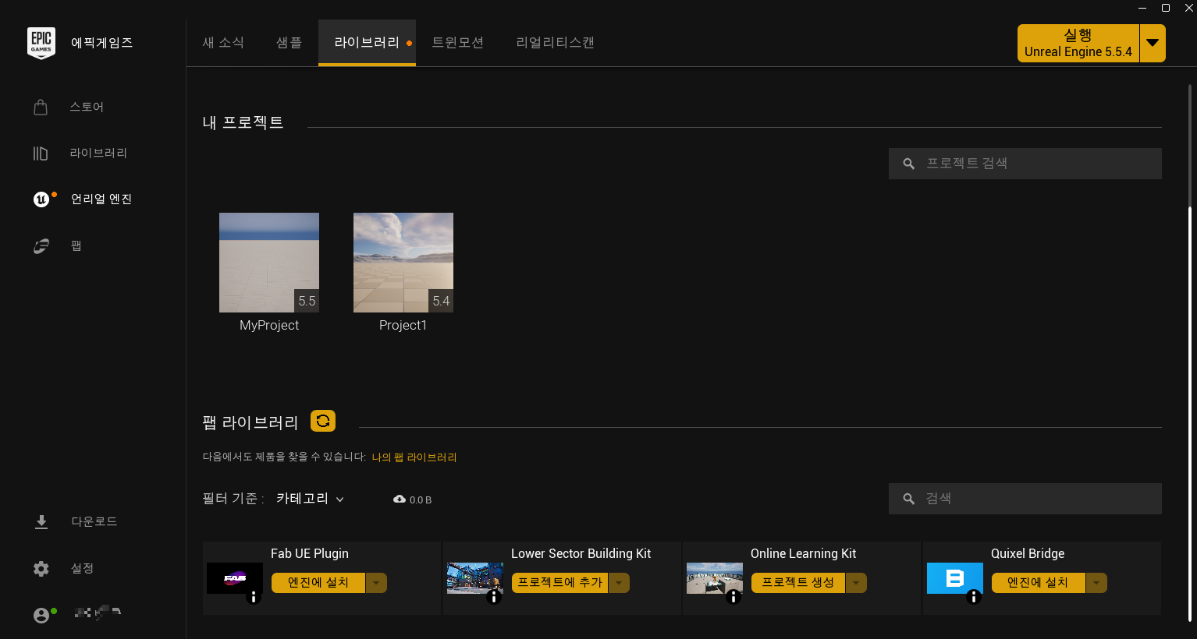Open 다운로드 in sidebar
This screenshot has width=1197, height=639.
click(x=94, y=522)
